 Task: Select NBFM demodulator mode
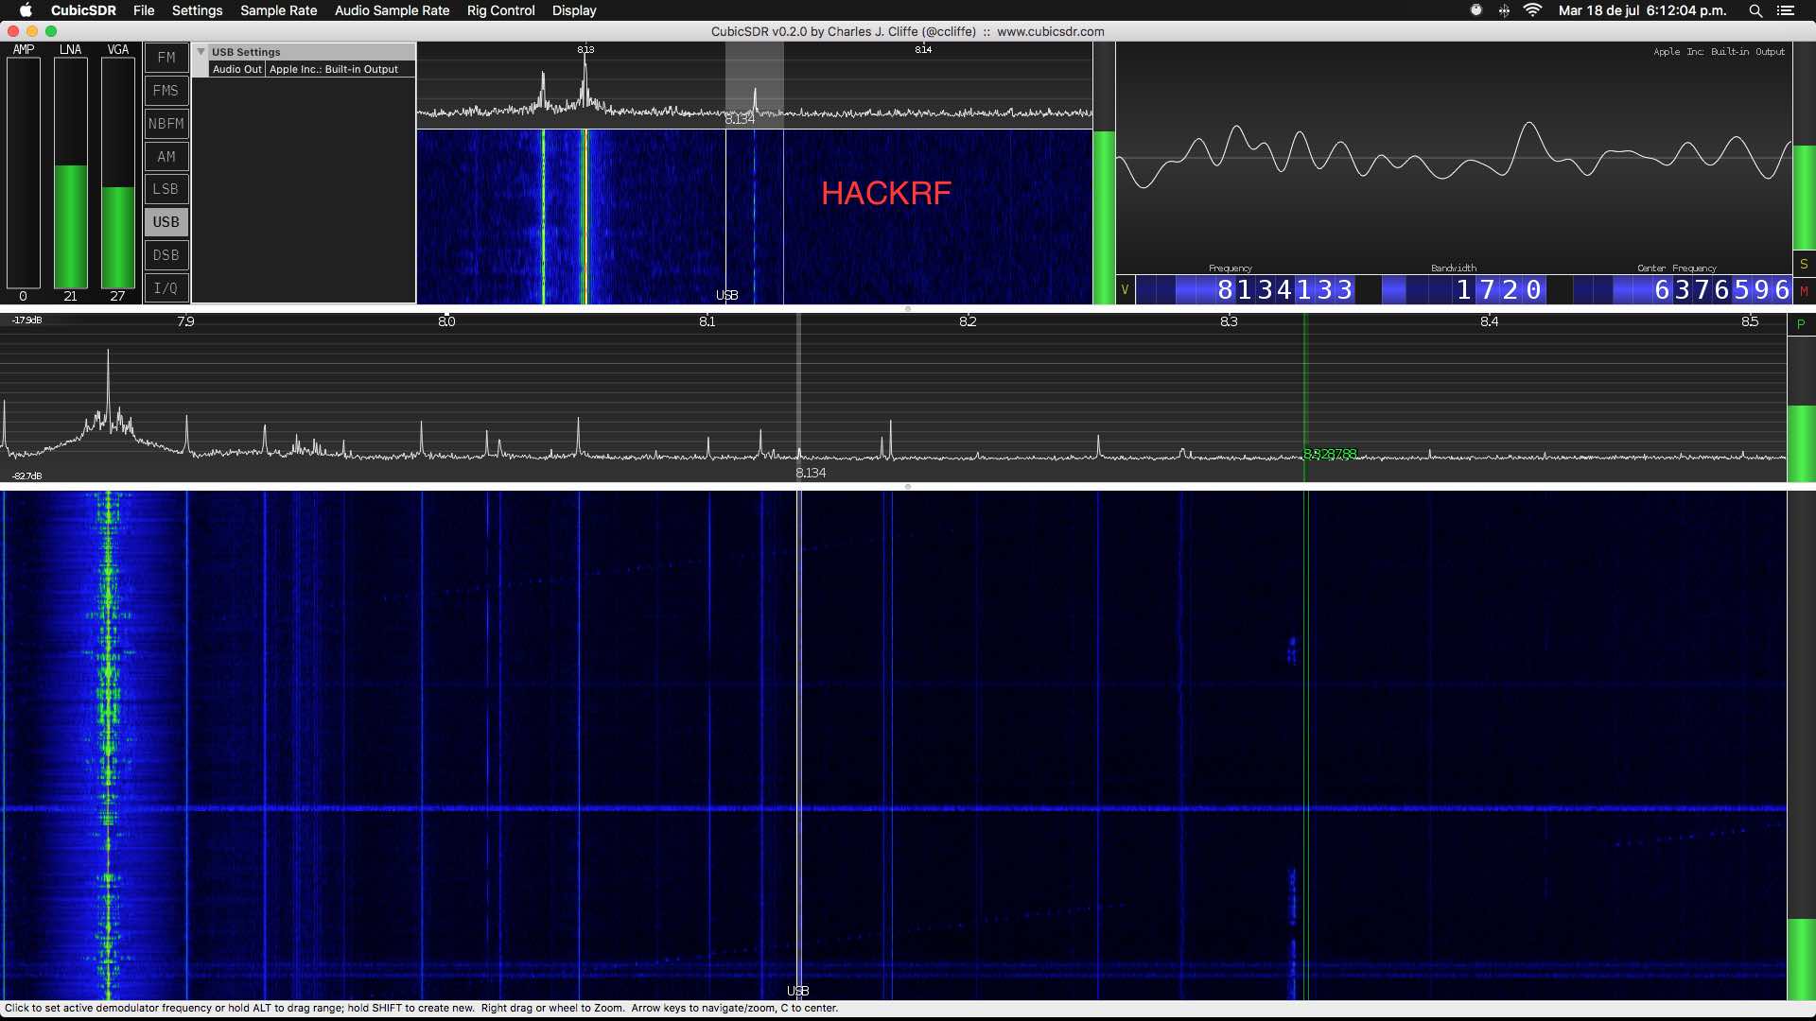pyautogui.click(x=166, y=124)
